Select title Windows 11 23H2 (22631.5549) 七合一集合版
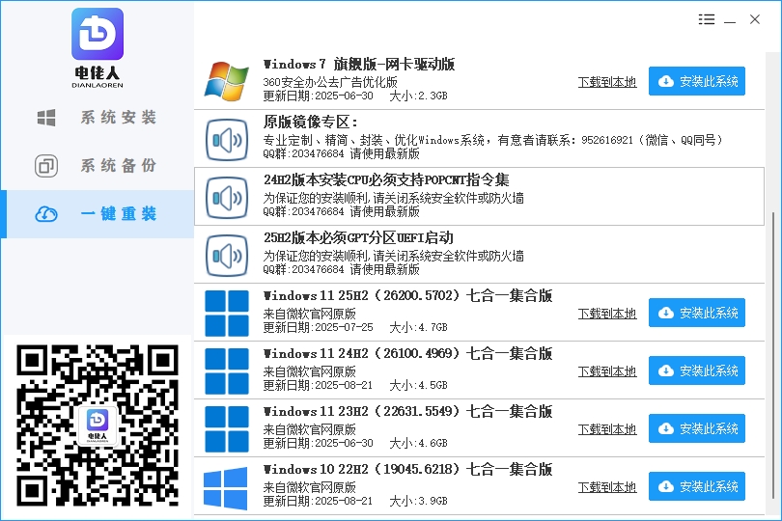The width and height of the screenshot is (782, 521). coord(408,411)
